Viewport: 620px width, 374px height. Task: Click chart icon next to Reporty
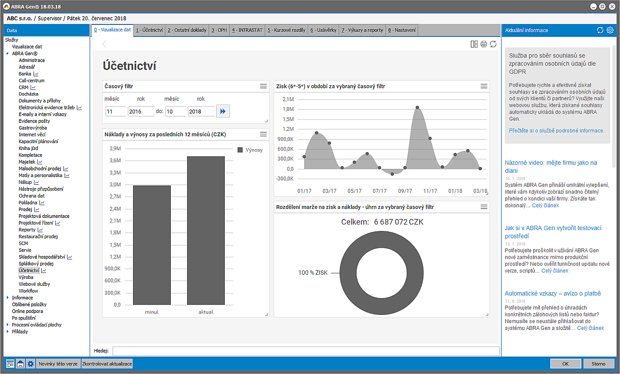point(40,230)
